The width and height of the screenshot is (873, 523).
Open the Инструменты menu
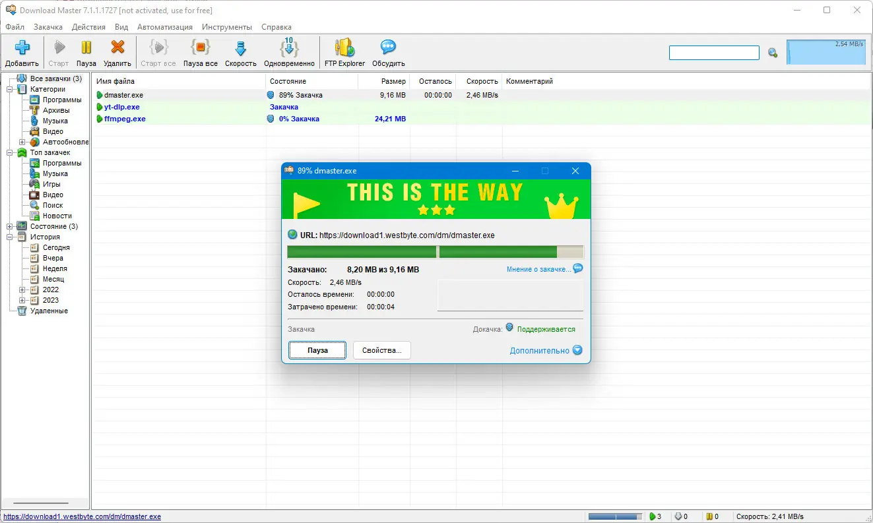227,27
